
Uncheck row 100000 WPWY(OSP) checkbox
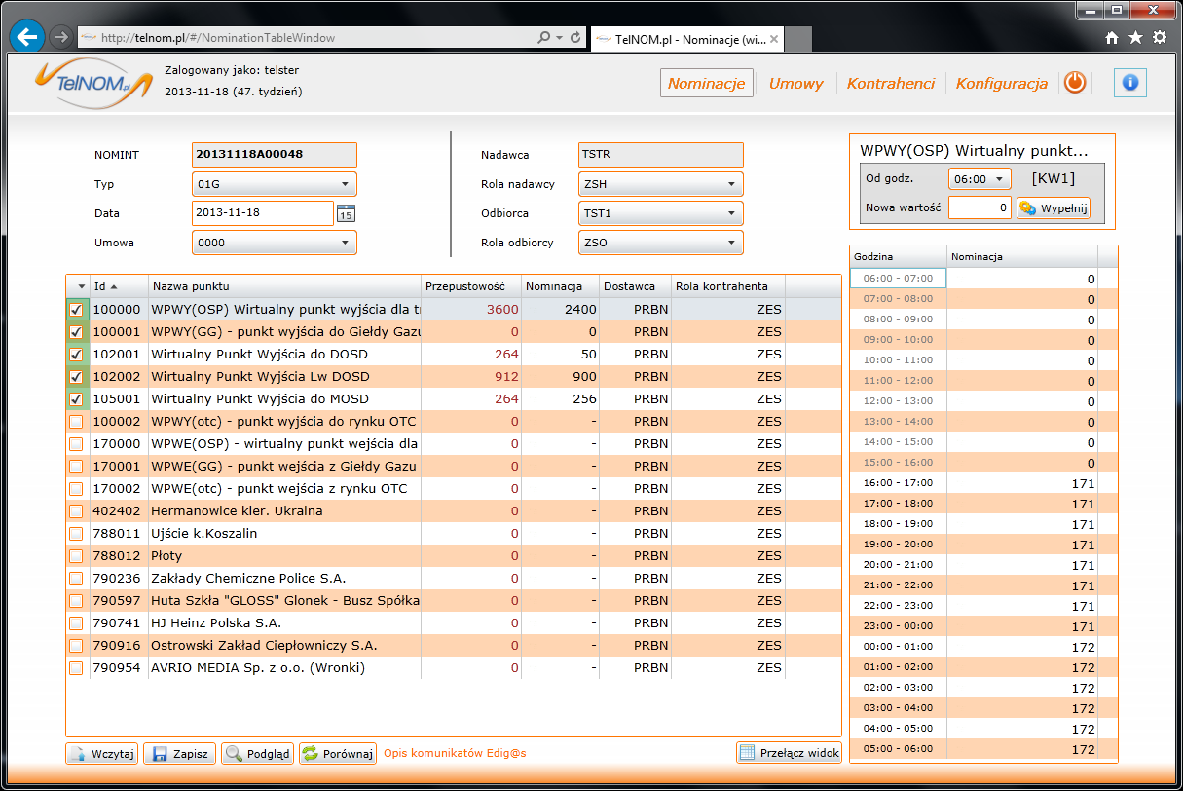click(x=76, y=309)
